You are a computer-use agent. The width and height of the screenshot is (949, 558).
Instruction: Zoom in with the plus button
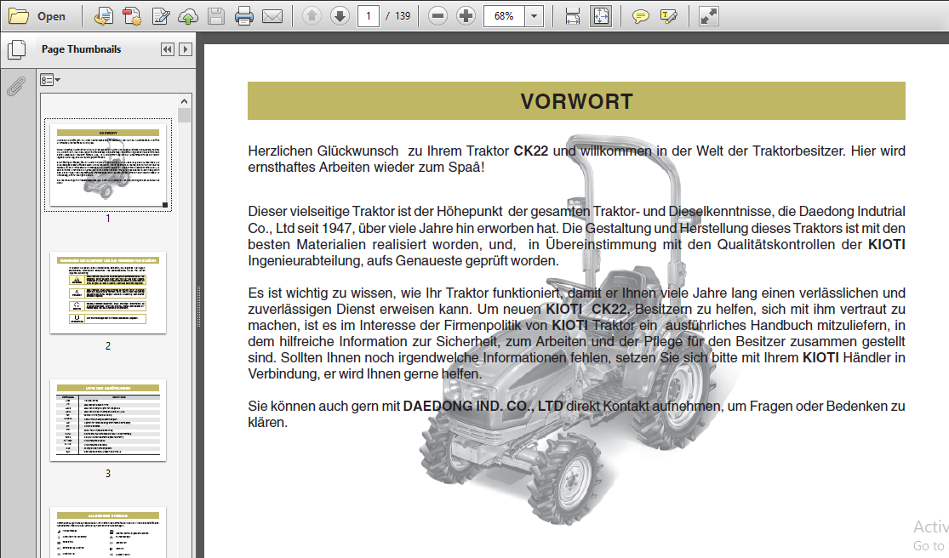[466, 16]
